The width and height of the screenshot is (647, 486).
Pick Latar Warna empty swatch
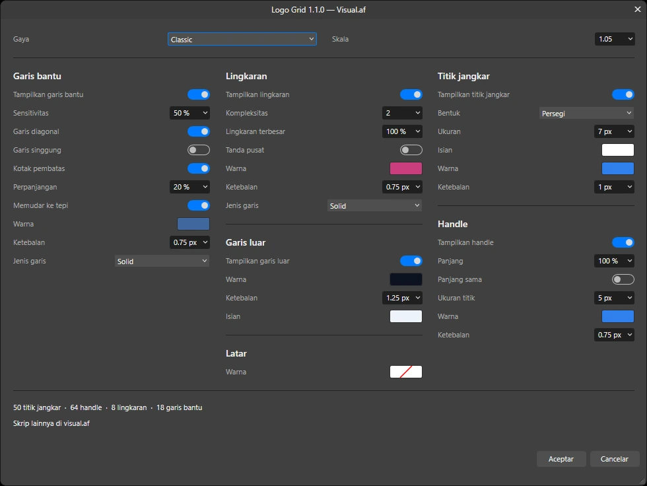[406, 372]
